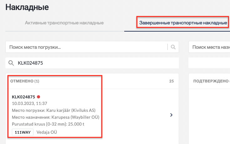Click the waybill number KLK024875 in the card
Screen dimensions: 230x144
click(23, 97)
